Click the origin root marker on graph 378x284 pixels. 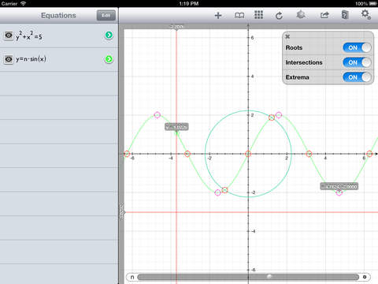point(248,154)
